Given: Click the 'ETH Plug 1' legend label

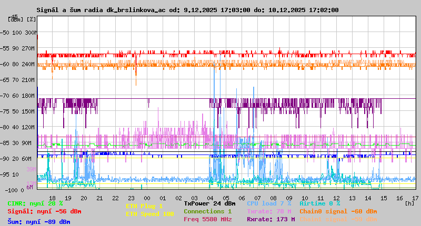Looking at the screenshot, I should [x=144, y=207].
